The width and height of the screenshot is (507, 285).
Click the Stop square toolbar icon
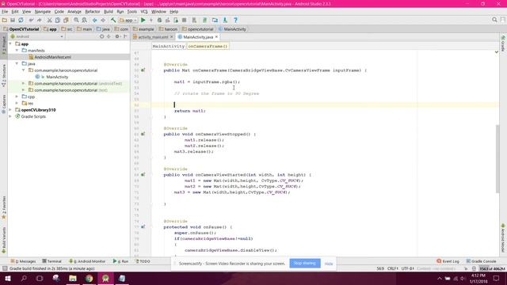coord(184,20)
